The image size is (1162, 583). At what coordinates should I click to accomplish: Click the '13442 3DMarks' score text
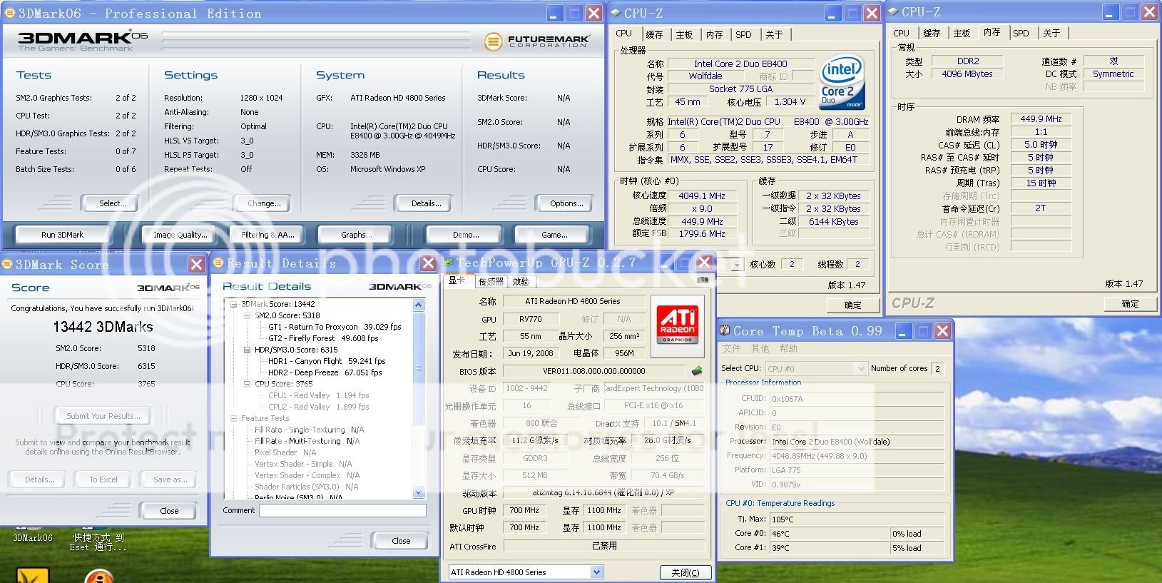pyautogui.click(x=103, y=327)
